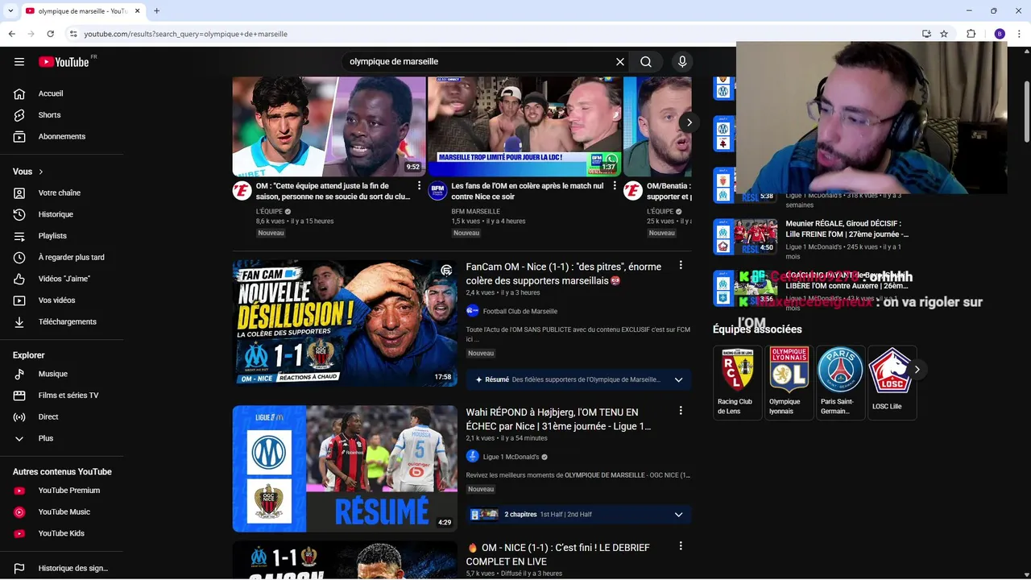
Task: Open FanCam OM - Nice video title
Action: tap(564, 274)
